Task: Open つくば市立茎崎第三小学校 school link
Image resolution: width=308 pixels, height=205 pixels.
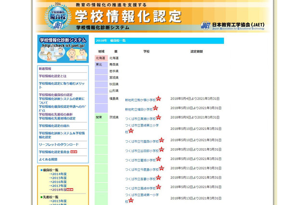Action: (x=142, y=129)
